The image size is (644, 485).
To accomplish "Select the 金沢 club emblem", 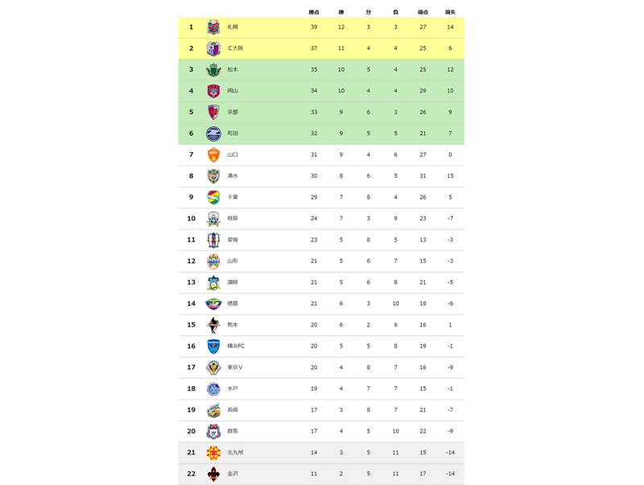I will (213, 474).
